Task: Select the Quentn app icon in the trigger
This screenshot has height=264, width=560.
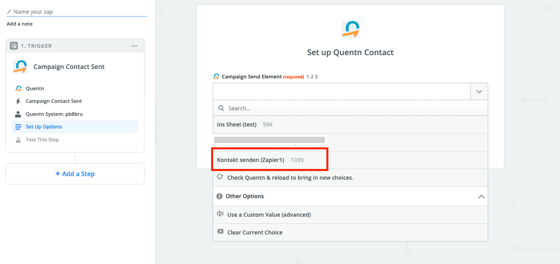Action: tap(20, 67)
